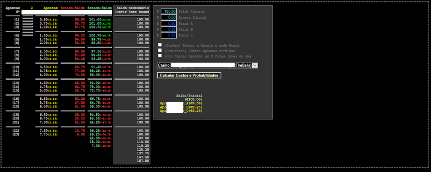Screen dimensions: 431x172
Task: Focus the Saldo Inicial input field
Action: click(x=168, y=12)
